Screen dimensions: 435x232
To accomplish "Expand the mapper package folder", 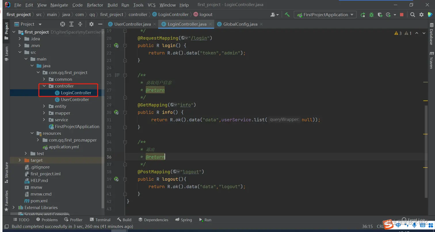I will (x=44, y=113).
